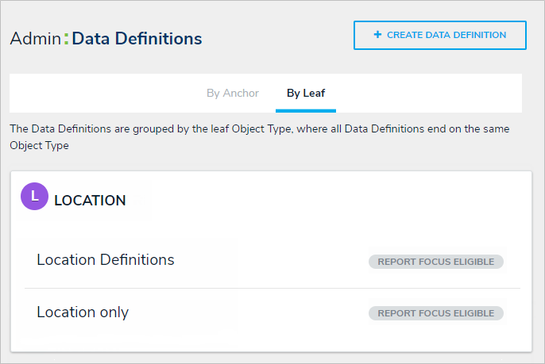This screenshot has width=545, height=364.
Task: Click the plus icon beside Create Data Definition
Action: tap(377, 35)
